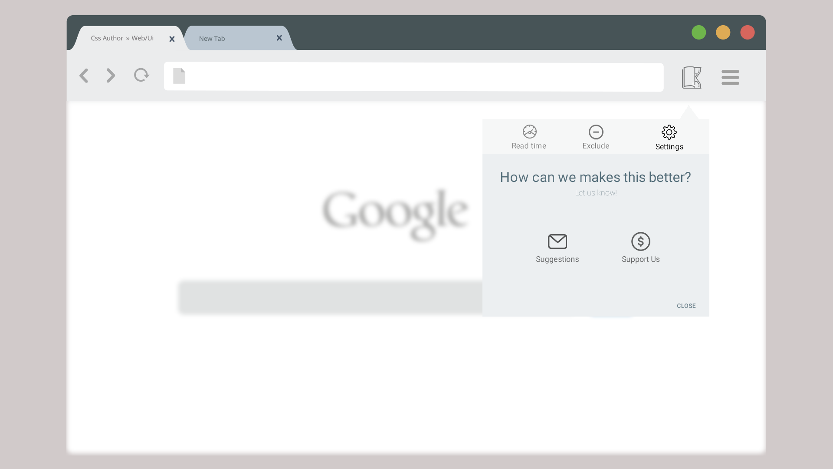833x469 pixels.
Task: Close the popup using the CLOSE button
Action: tap(686, 306)
